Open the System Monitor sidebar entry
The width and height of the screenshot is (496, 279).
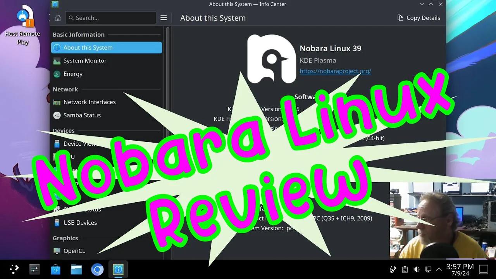coord(84,60)
